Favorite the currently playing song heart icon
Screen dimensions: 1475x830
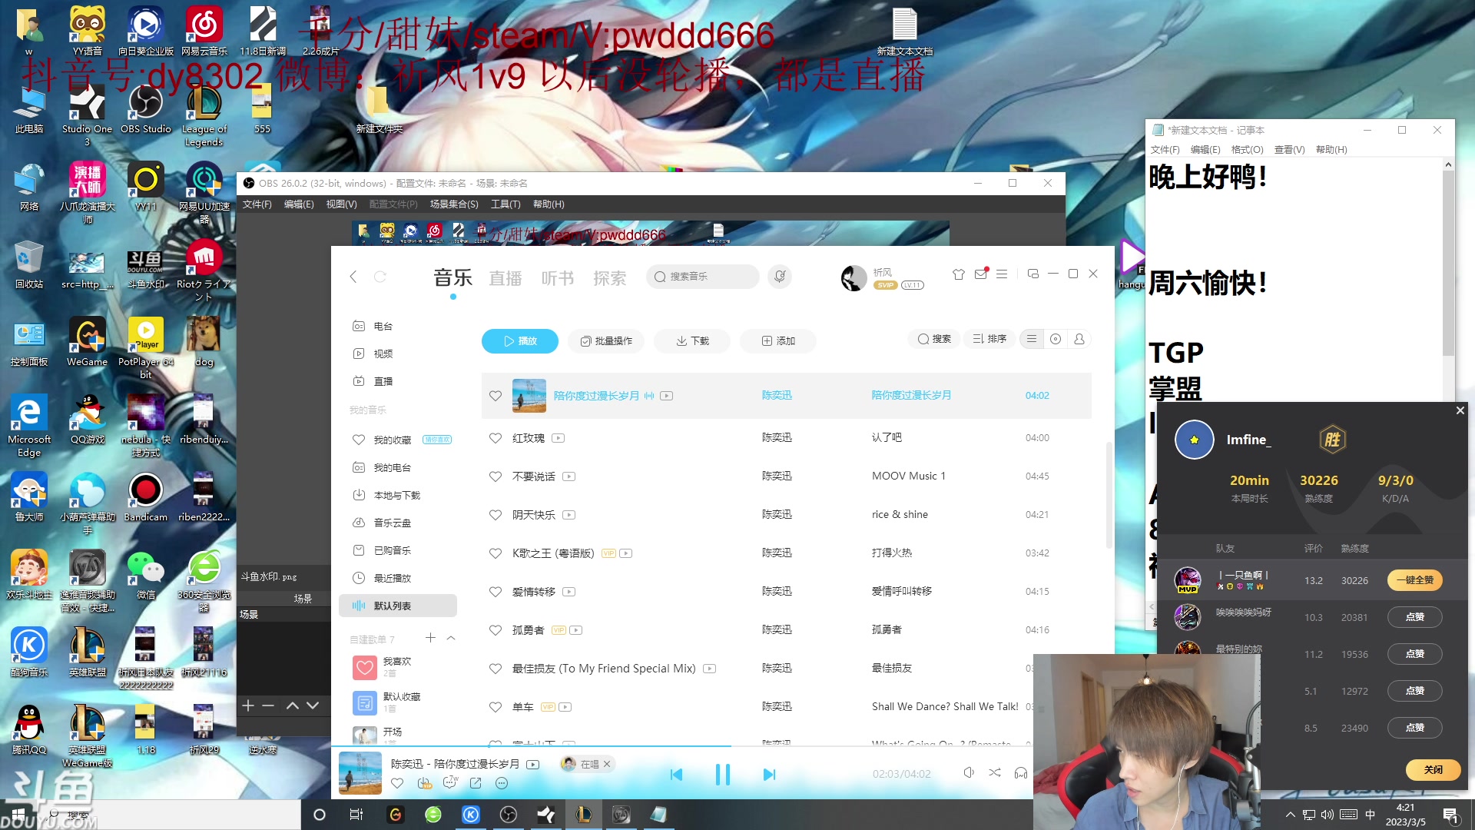397,783
